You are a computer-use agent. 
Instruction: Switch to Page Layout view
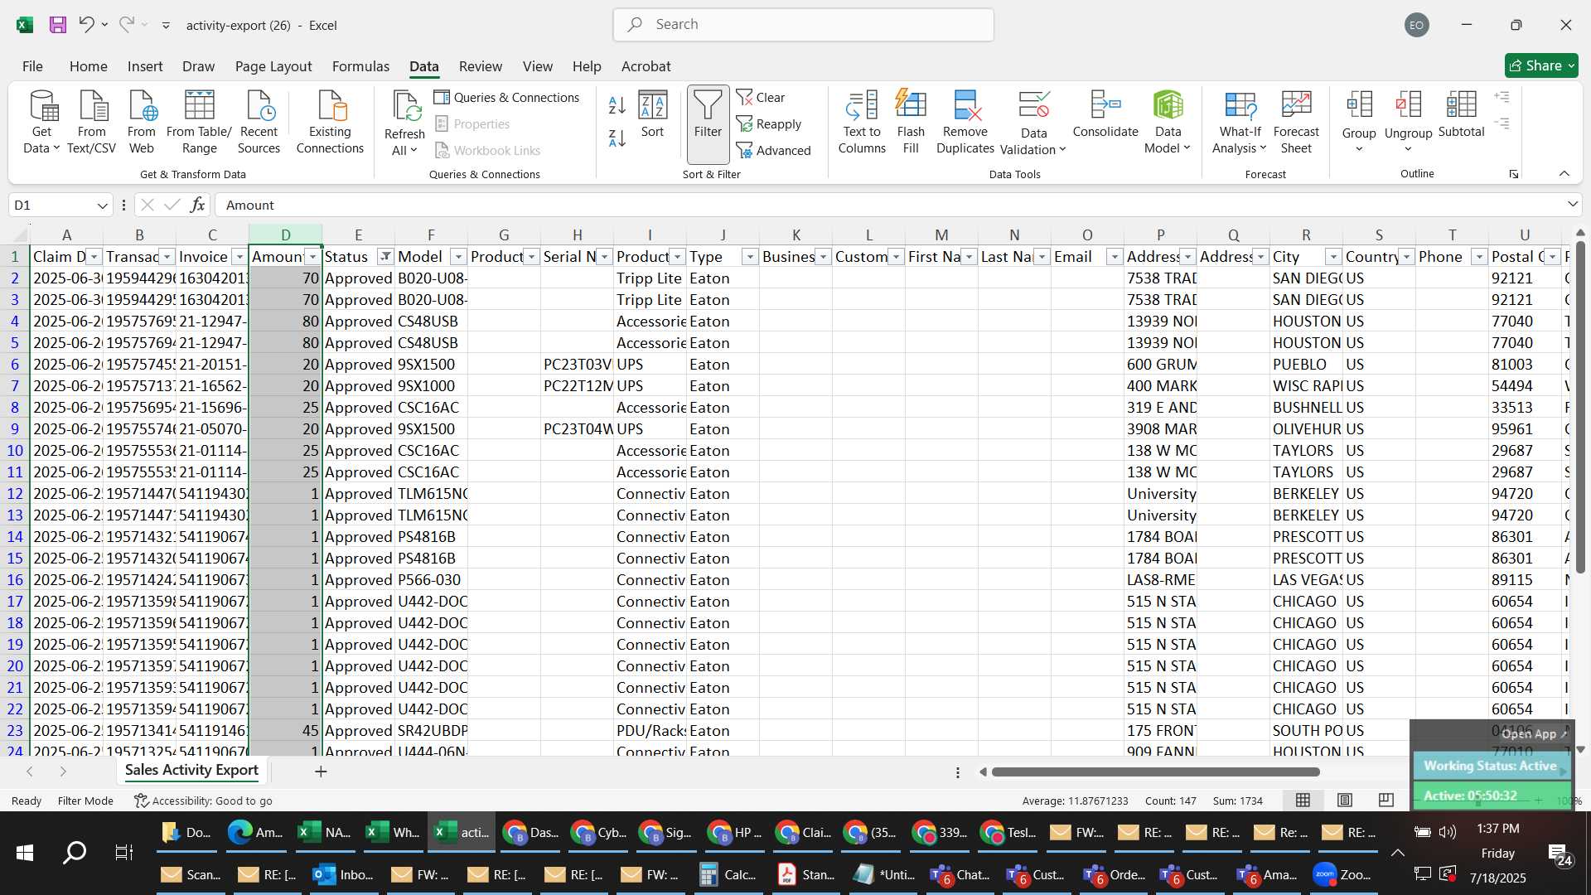(1345, 800)
